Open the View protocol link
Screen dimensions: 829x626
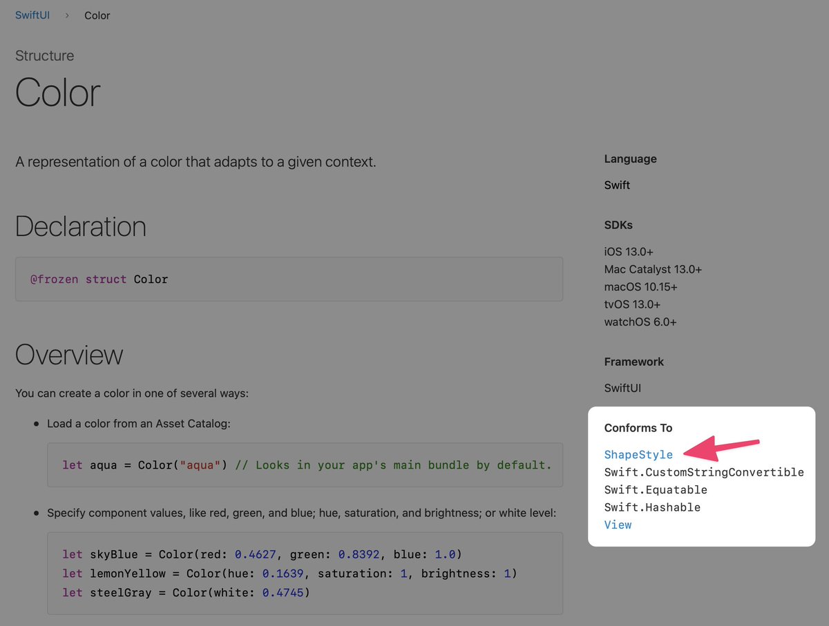(x=618, y=525)
